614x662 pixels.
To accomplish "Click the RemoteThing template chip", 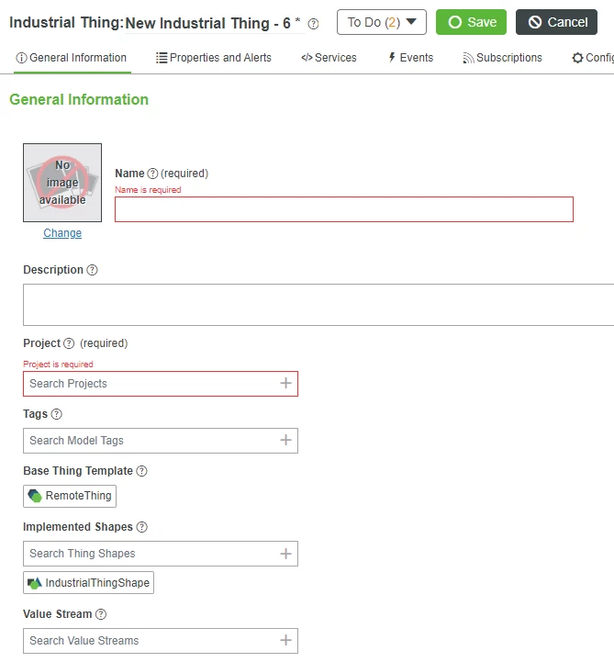I will click(70, 496).
